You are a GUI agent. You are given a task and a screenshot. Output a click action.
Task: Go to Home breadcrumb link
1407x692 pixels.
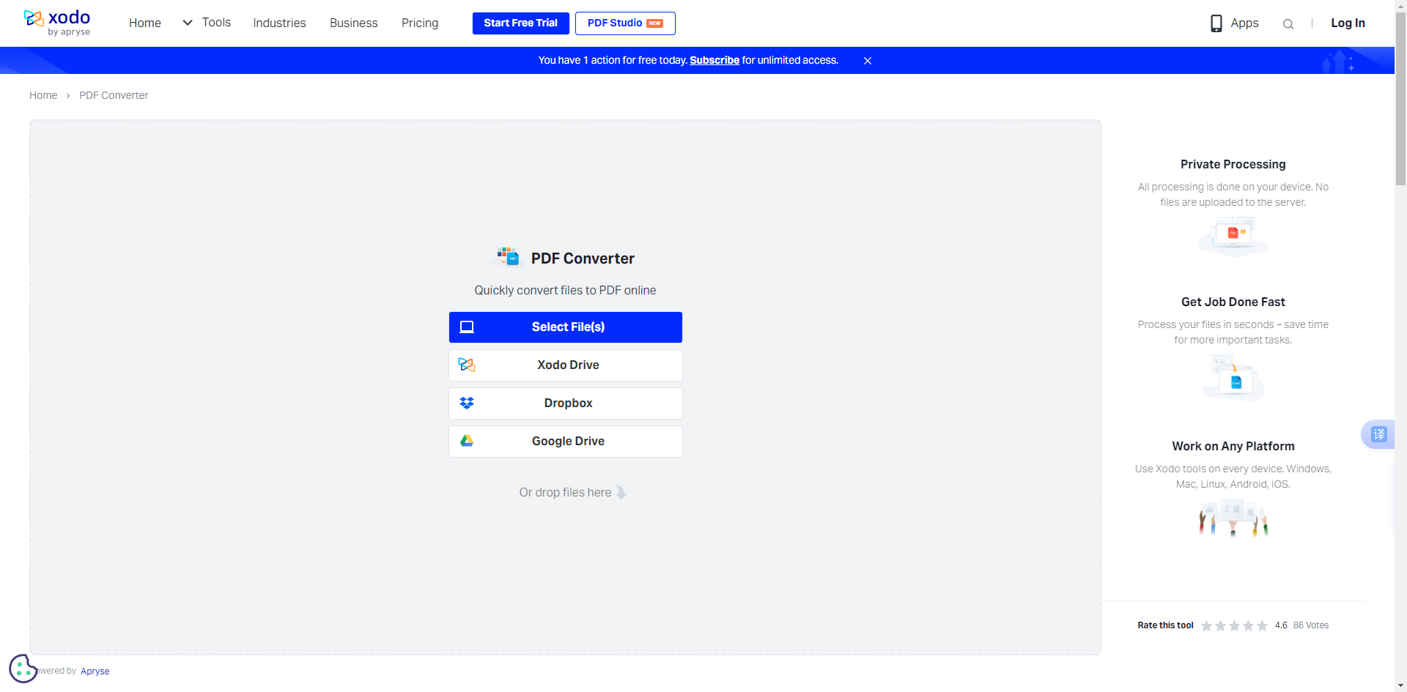coord(43,95)
